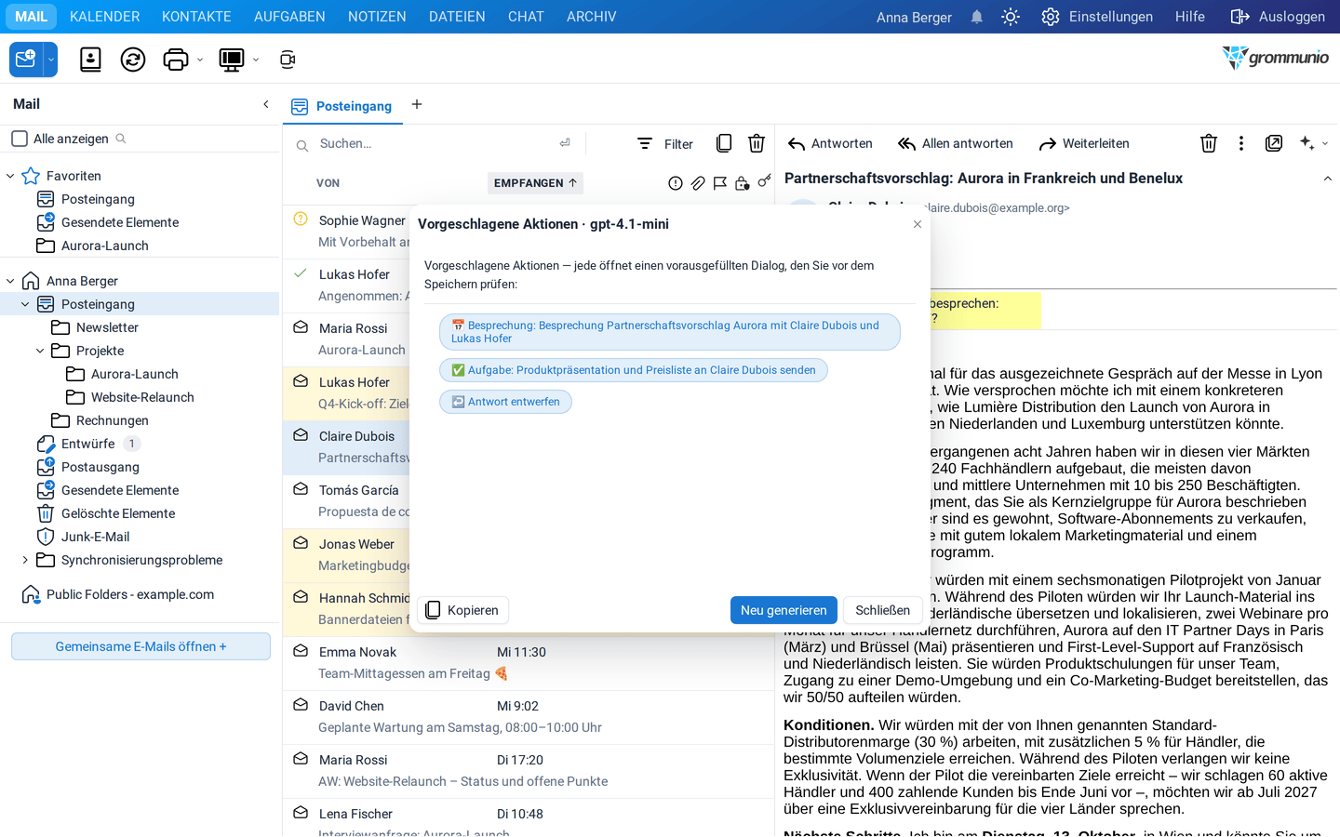Click the video meeting icon in toolbar
This screenshot has width=1340, height=837.
[x=288, y=60]
